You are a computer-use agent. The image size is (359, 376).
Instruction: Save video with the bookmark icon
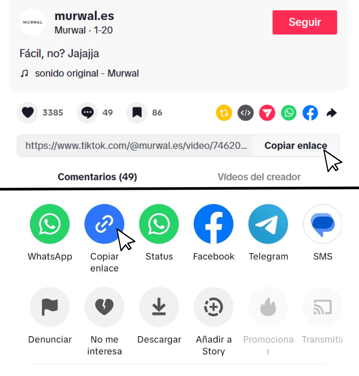coord(137,113)
